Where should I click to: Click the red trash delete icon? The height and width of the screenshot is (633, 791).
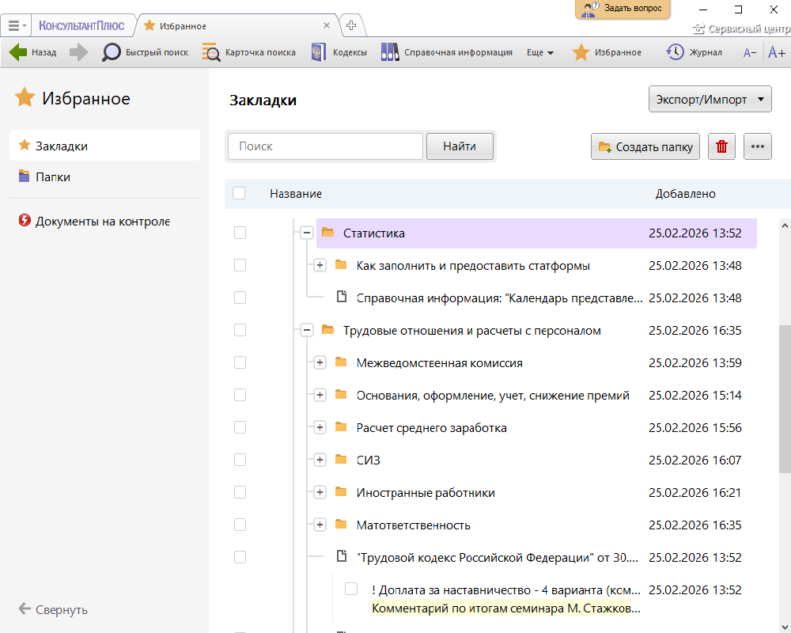721,146
